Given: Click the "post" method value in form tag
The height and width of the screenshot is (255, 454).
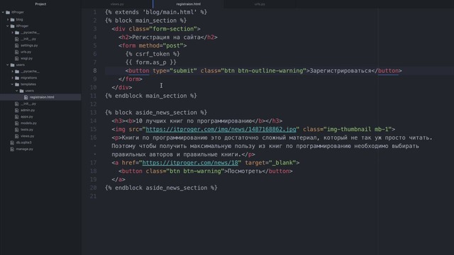Looking at the screenshot, I should (173, 45).
